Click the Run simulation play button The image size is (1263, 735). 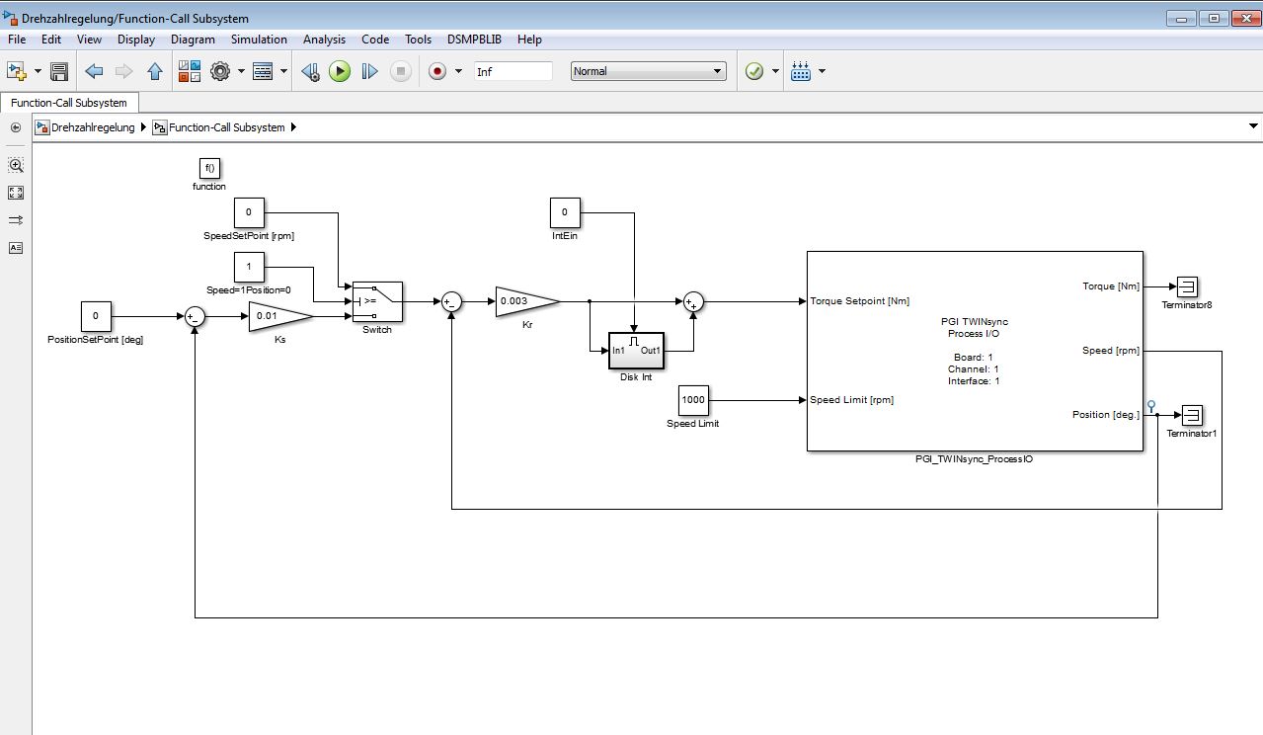pos(340,71)
